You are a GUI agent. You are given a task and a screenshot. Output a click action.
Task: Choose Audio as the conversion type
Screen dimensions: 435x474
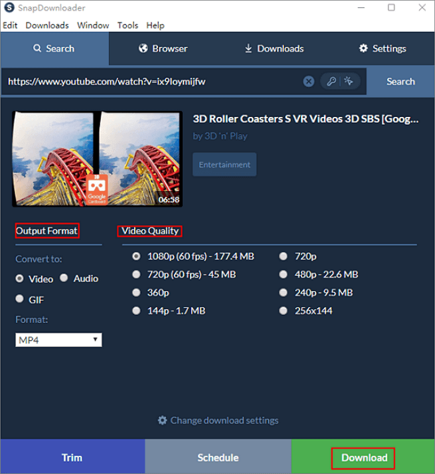(x=64, y=279)
